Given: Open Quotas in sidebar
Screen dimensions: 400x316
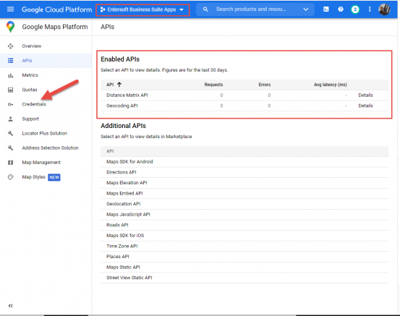Looking at the screenshot, I should coord(30,90).
